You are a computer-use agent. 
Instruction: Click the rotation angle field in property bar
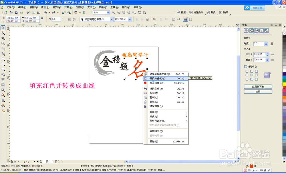tap(56, 19)
